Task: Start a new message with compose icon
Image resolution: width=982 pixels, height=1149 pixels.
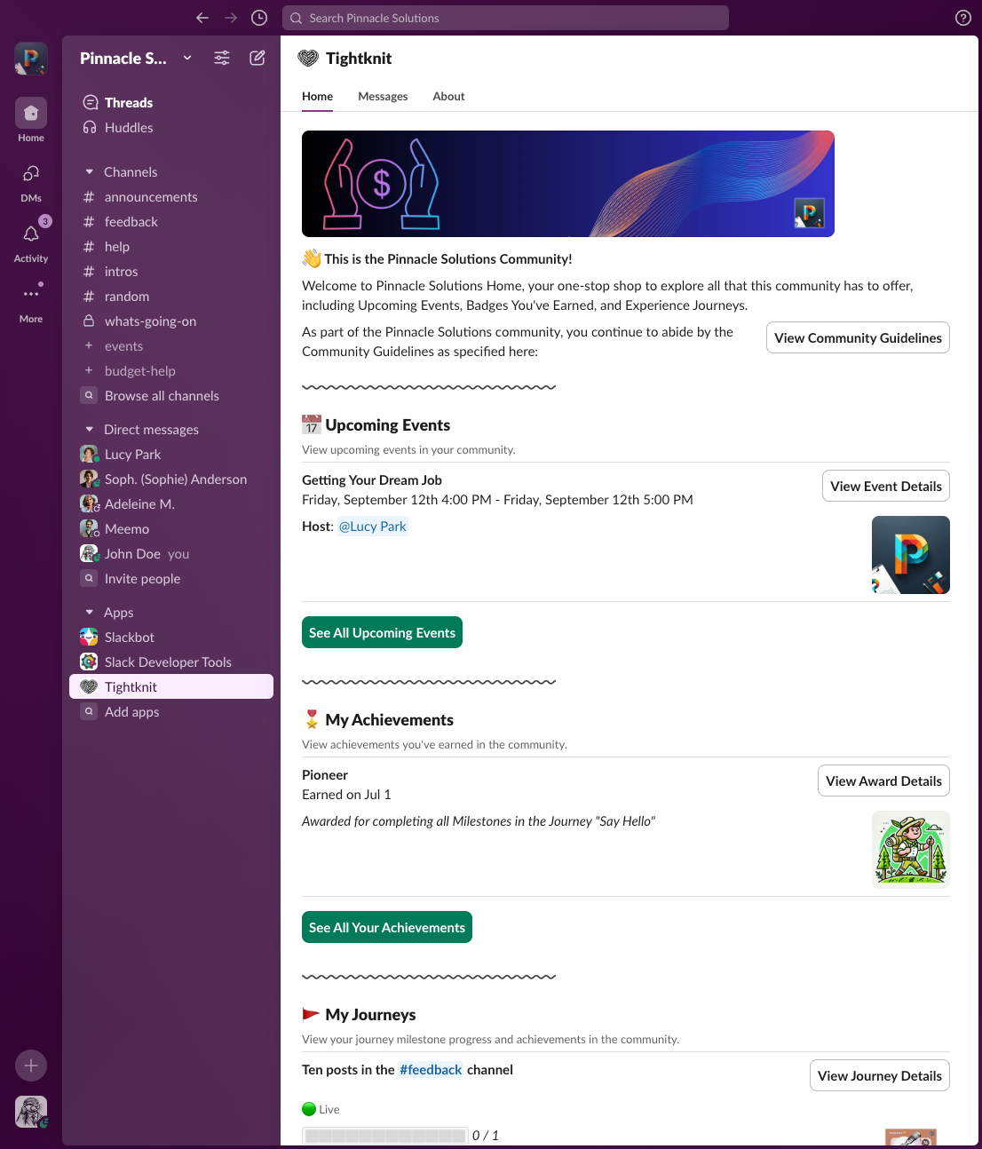Action: coord(257,58)
